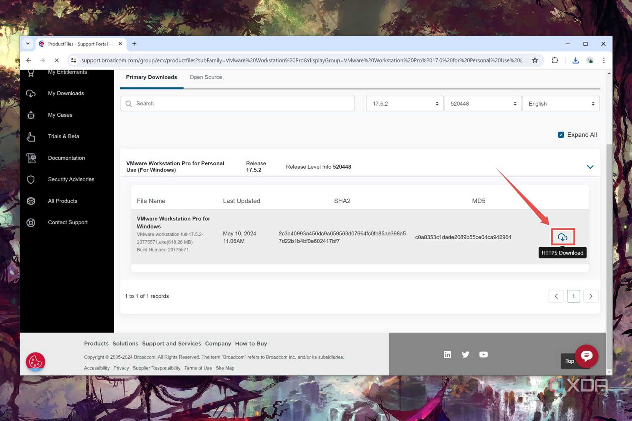This screenshot has width=632, height=421.
Task: View site information icon in address bar
Action: point(74,60)
